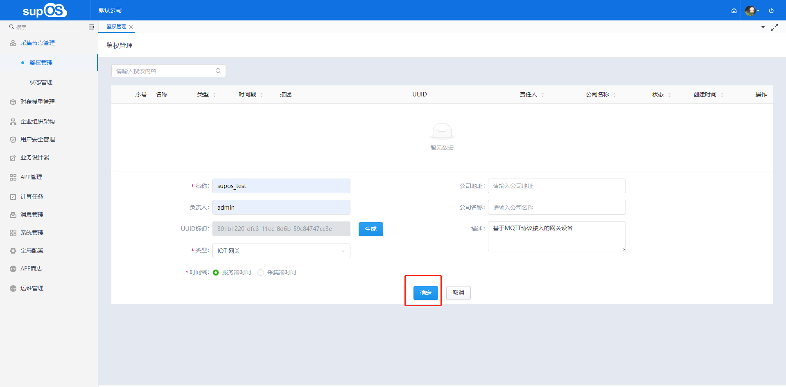Viewport: 786px width, 387px height.
Task: Open the home page via house icon
Action: [x=734, y=11]
